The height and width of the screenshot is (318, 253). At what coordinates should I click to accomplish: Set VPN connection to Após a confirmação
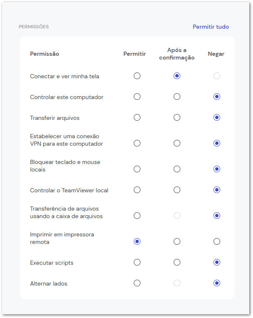pos(177,143)
